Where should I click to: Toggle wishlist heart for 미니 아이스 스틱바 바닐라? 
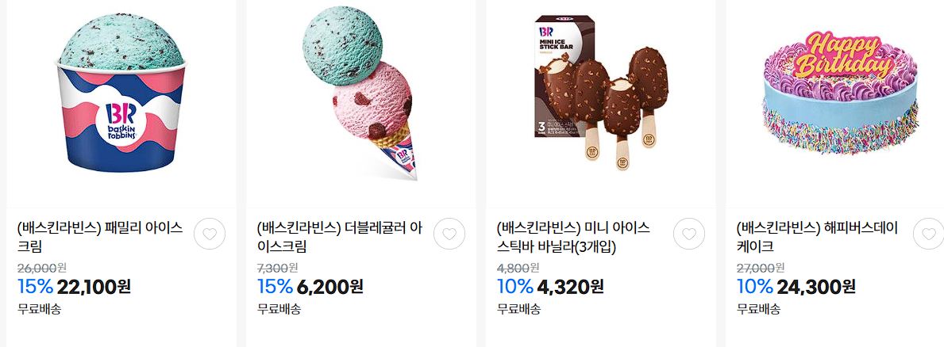pyautogui.click(x=688, y=235)
